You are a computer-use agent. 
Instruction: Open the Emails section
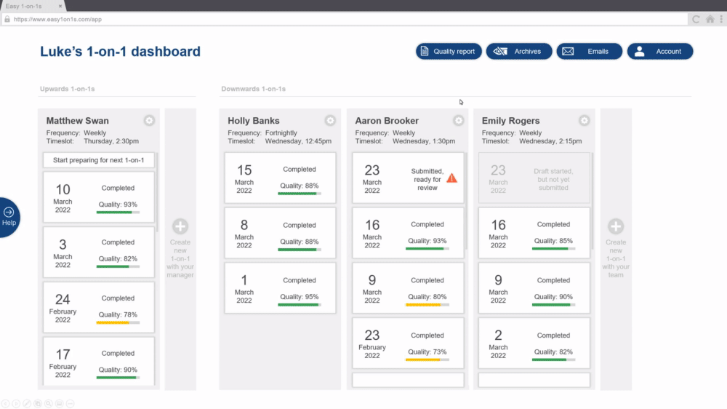[x=589, y=52]
